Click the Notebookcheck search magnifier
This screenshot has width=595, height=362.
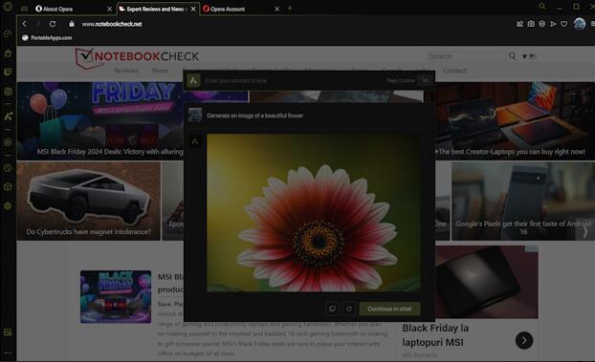[512, 56]
